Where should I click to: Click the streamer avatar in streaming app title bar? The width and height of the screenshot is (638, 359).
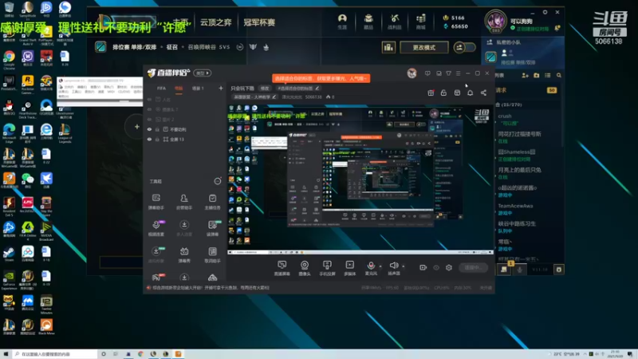[412, 73]
